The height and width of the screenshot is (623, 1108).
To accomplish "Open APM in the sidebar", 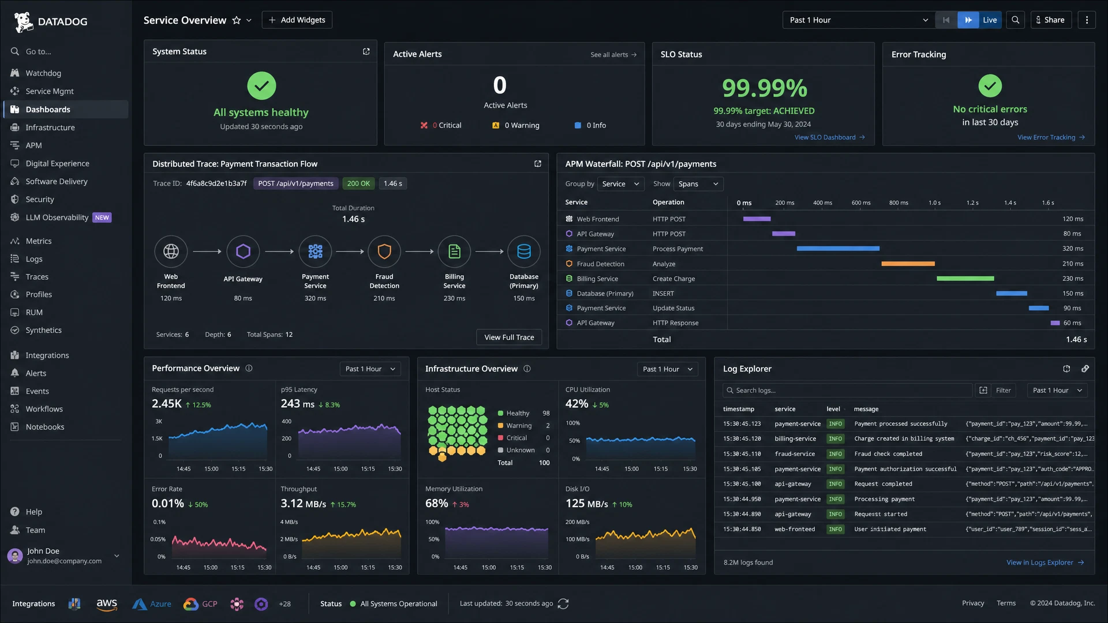I will pyautogui.click(x=33, y=145).
